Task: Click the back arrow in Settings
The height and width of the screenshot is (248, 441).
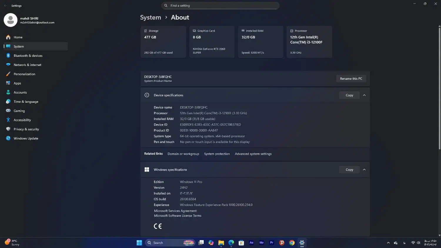Action: (5, 6)
